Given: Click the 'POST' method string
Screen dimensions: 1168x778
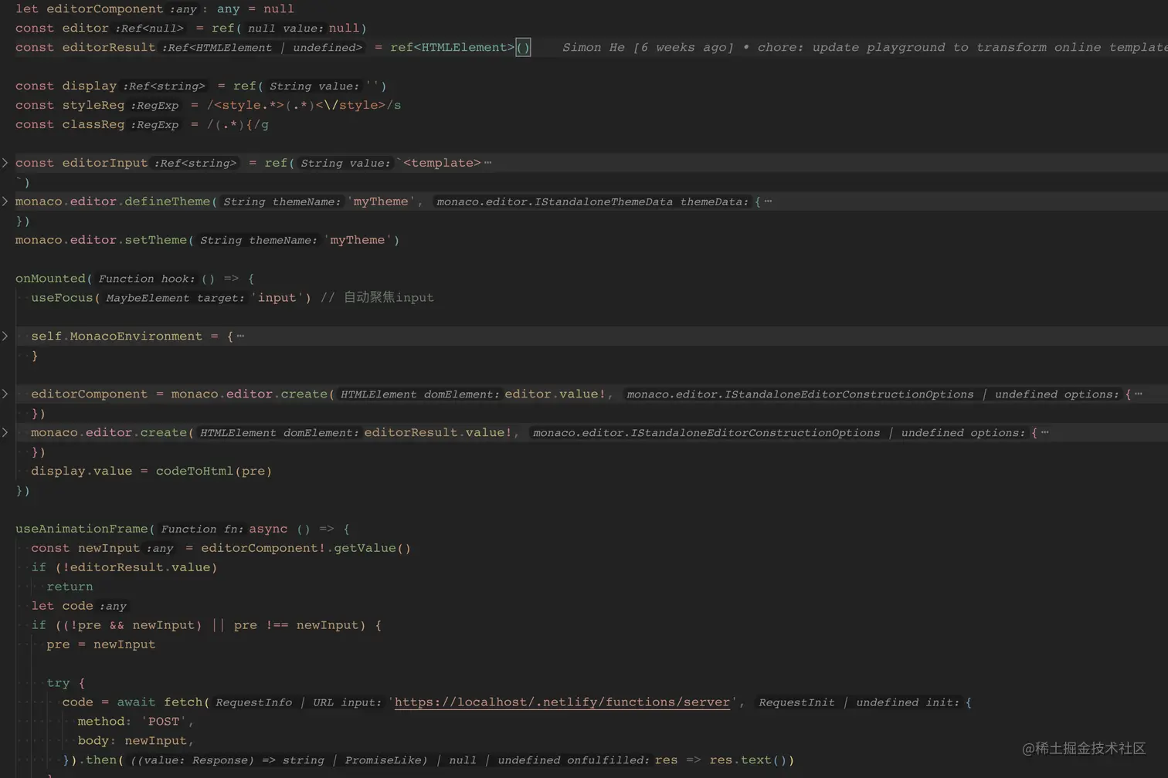Looking at the screenshot, I should [163, 722].
